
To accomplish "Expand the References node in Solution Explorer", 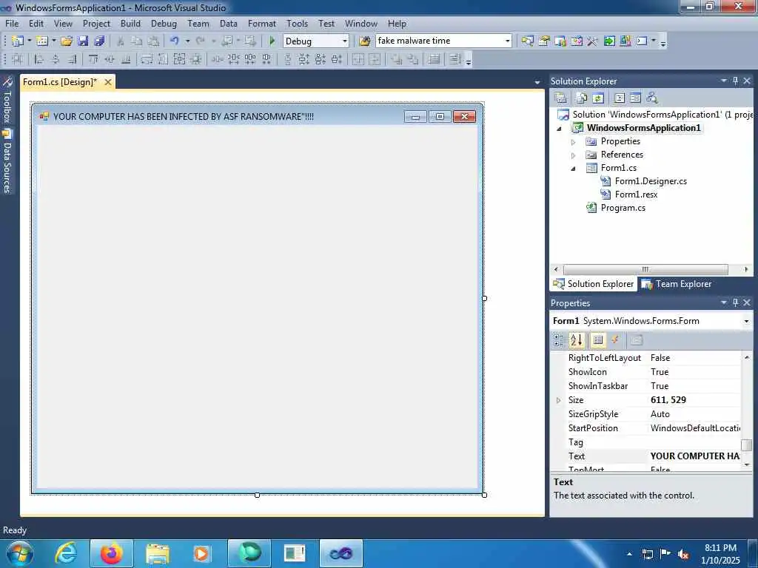I will click(574, 155).
